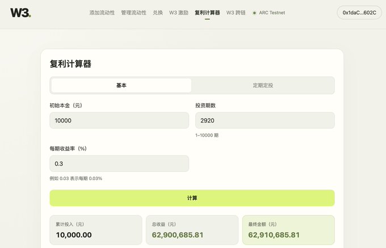The height and width of the screenshot is (248, 386).
Task: Focus the 初始本金 input field
Action: [119, 120]
